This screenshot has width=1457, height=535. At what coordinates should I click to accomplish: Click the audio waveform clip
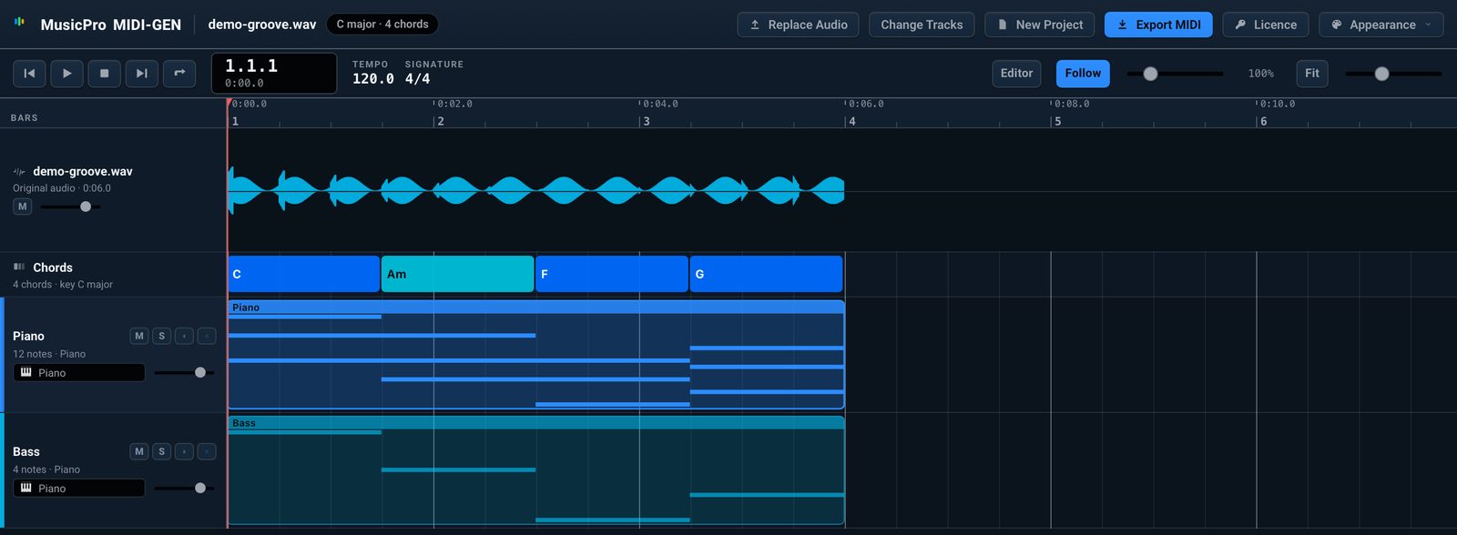pyautogui.click(x=536, y=190)
